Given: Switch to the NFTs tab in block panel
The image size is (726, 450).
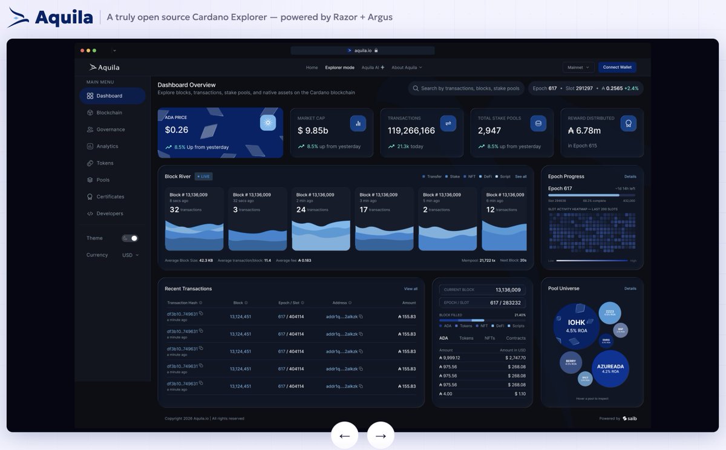Looking at the screenshot, I should pos(489,338).
